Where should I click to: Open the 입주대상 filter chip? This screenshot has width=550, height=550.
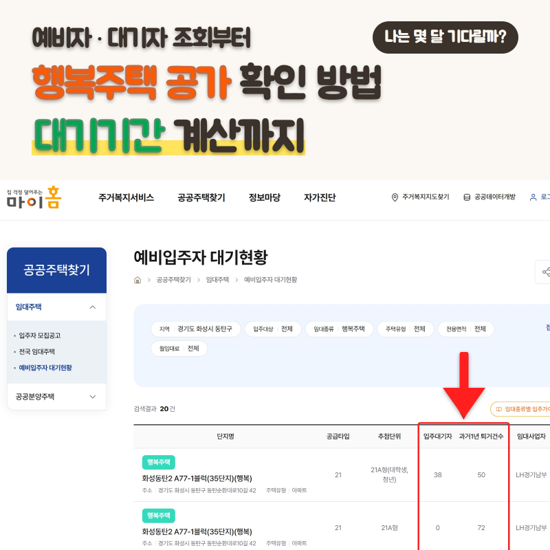(273, 329)
